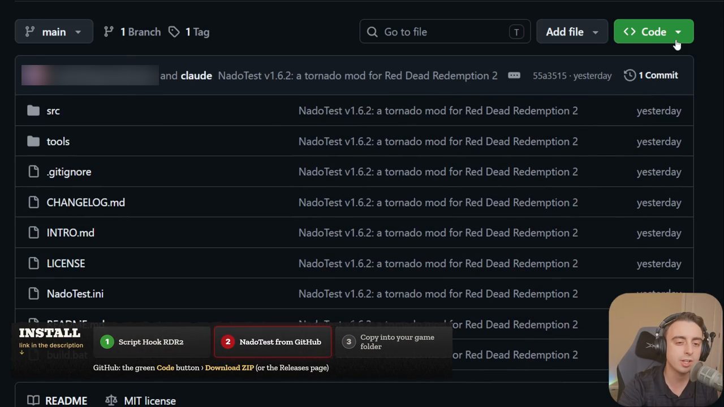Open the src folder
The image size is (724, 407).
53,111
